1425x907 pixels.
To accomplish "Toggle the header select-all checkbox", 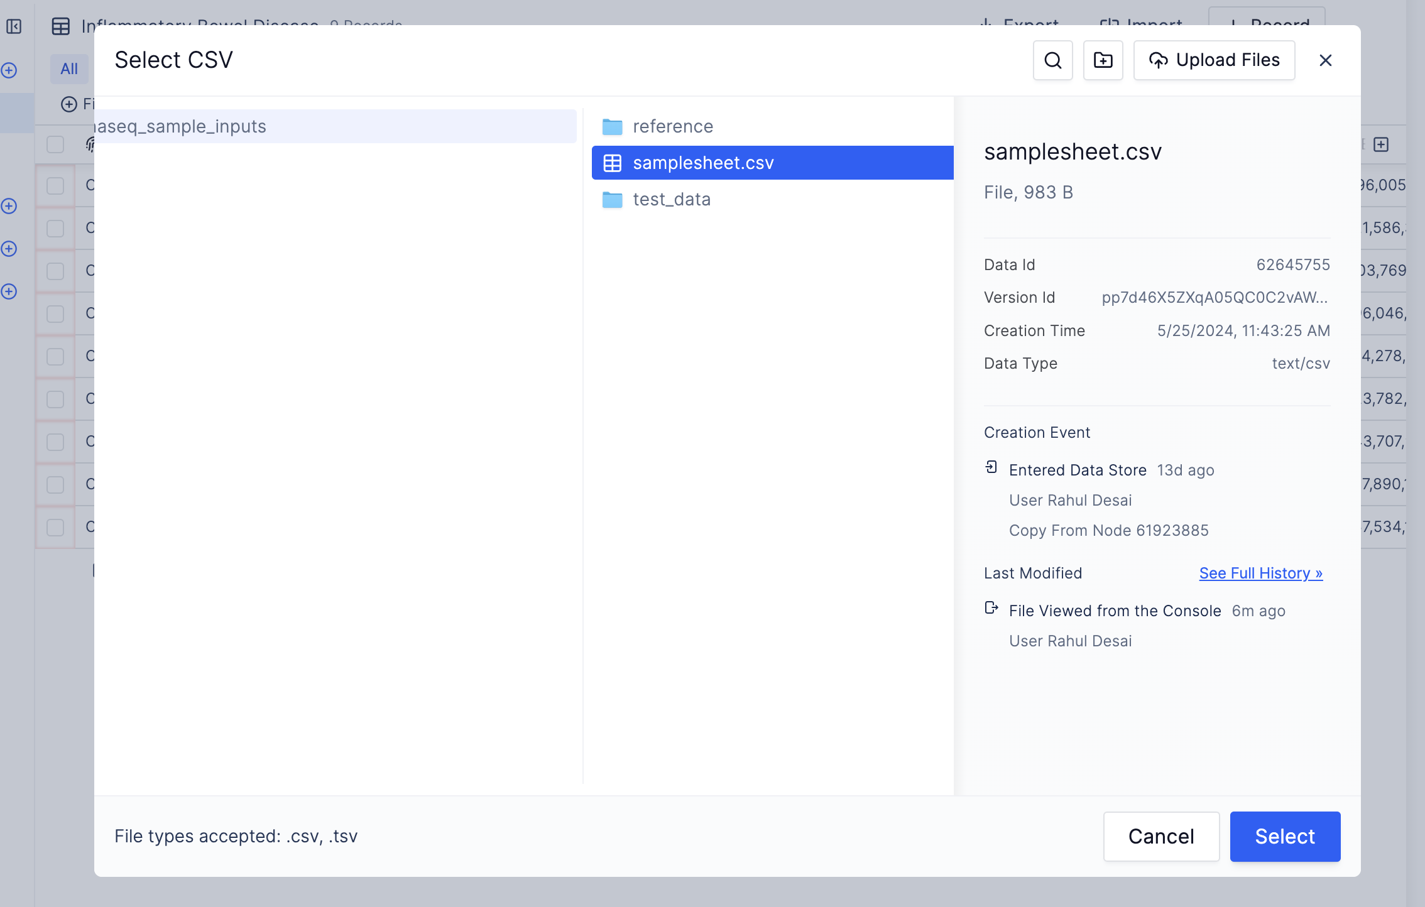I will point(55,144).
